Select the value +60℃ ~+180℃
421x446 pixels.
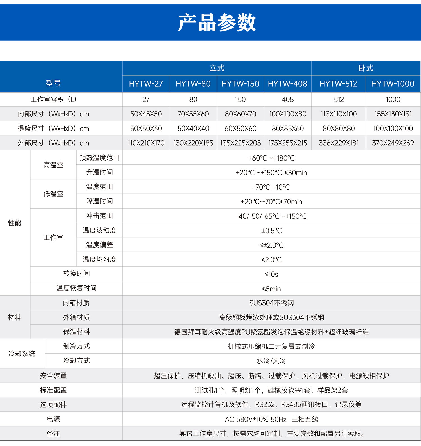point(271,158)
